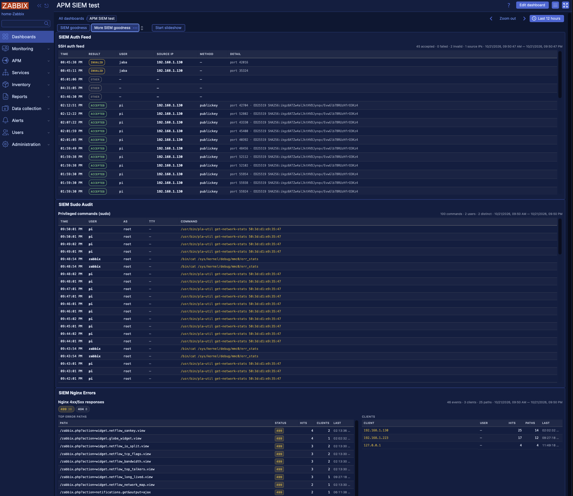Open the All dashboards link

coord(71,19)
